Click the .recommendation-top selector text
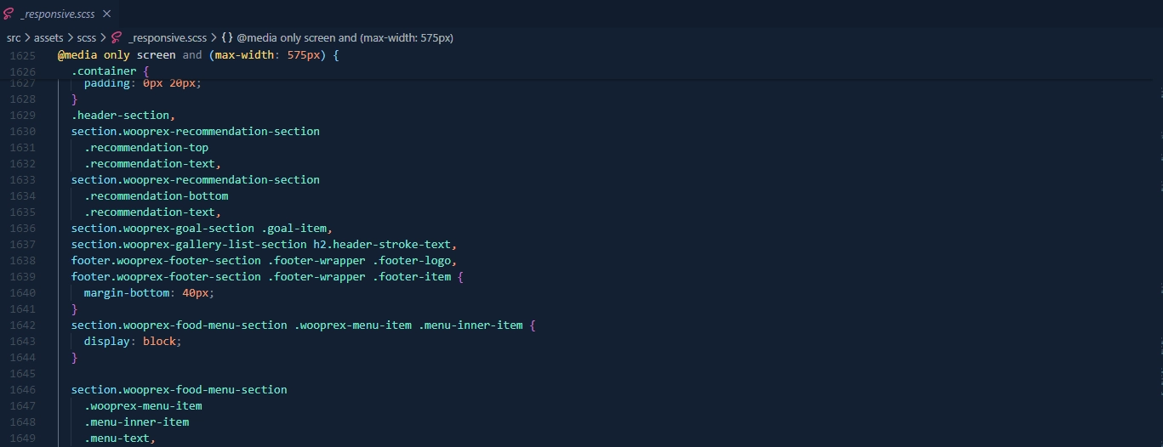 tap(146, 148)
